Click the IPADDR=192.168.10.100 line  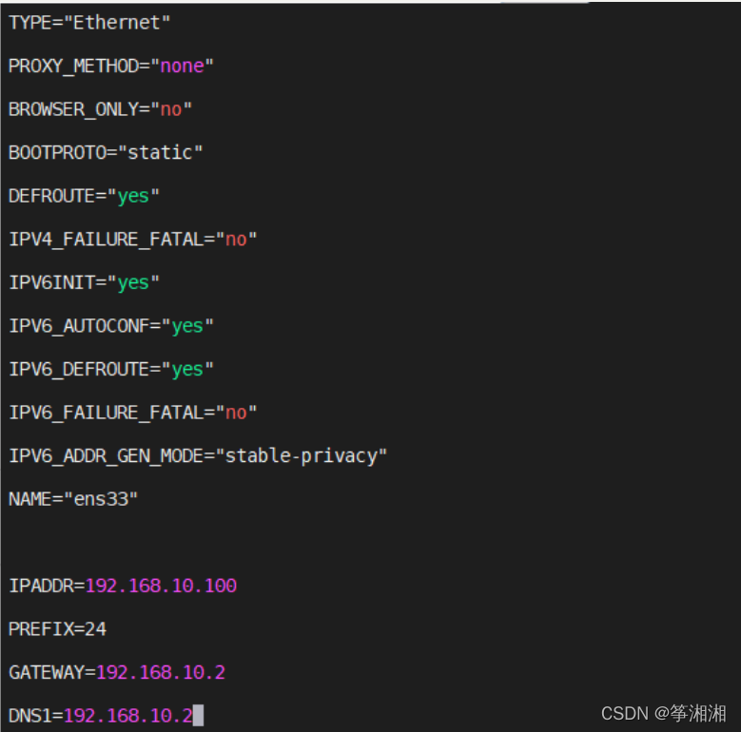(x=123, y=586)
